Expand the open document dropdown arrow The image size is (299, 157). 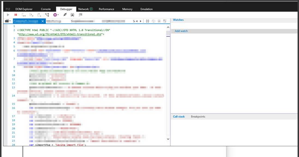10,21
